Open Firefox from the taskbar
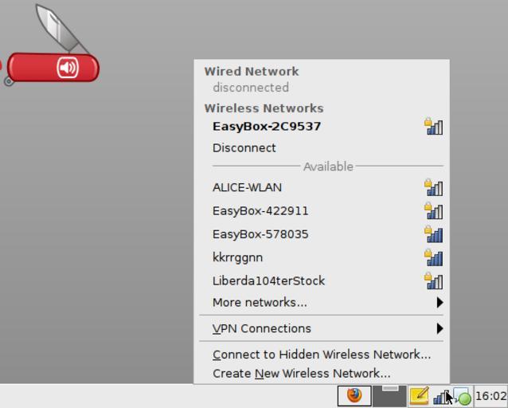508x408 pixels. [x=354, y=395]
